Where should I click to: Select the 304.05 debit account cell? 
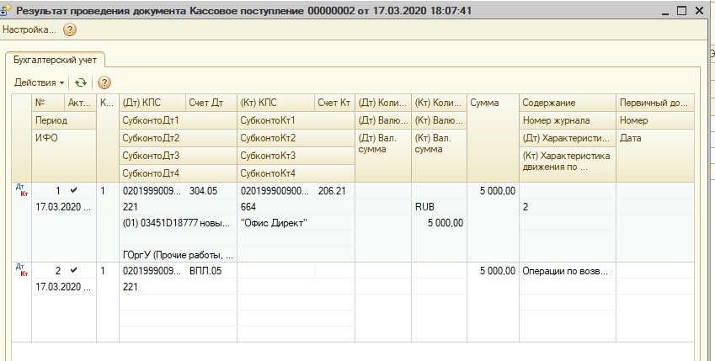[x=206, y=191]
